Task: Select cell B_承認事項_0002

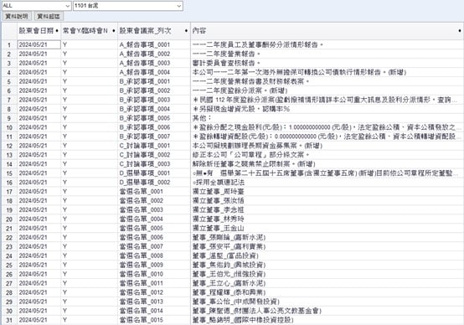Action: point(154,90)
